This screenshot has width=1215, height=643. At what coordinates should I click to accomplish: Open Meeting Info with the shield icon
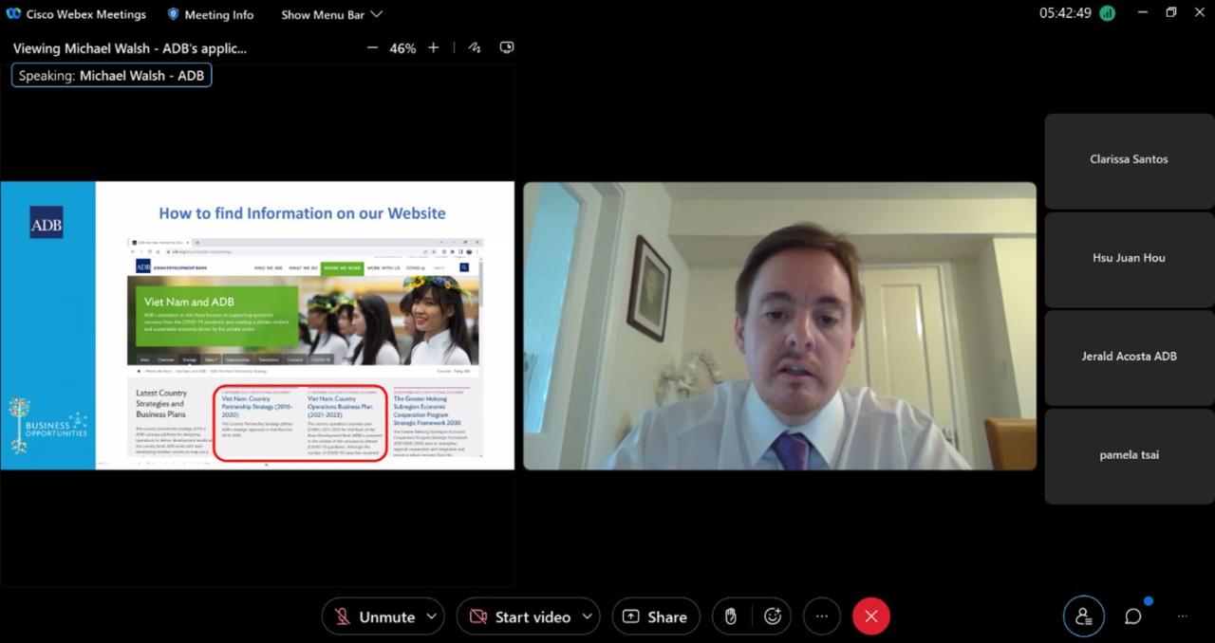(x=211, y=14)
